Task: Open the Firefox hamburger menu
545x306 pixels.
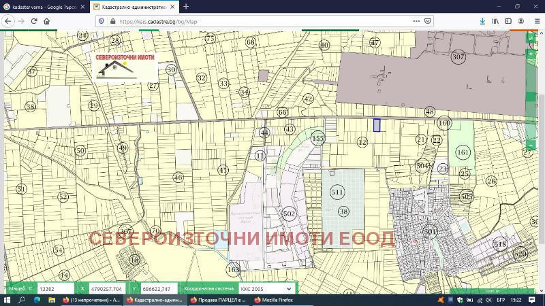Action: point(537,21)
